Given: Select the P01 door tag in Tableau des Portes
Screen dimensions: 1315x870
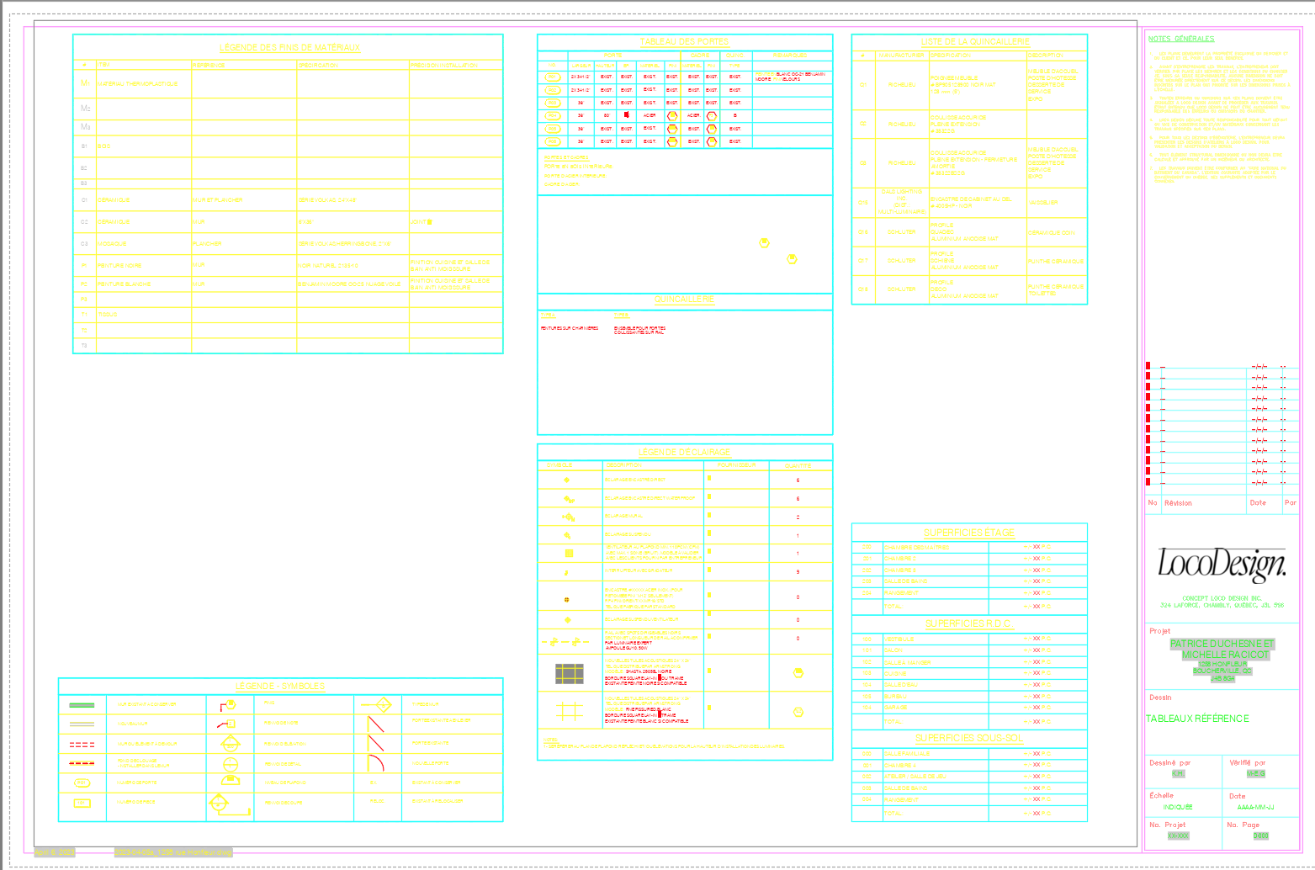Looking at the screenshot, I should pos(554,77).
